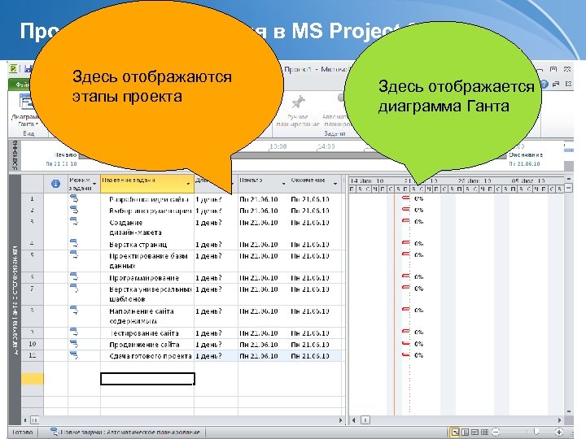Screen dimensions: 586x439
Task: Click scroll right arrow of task sheet
Action: point(340,420)
